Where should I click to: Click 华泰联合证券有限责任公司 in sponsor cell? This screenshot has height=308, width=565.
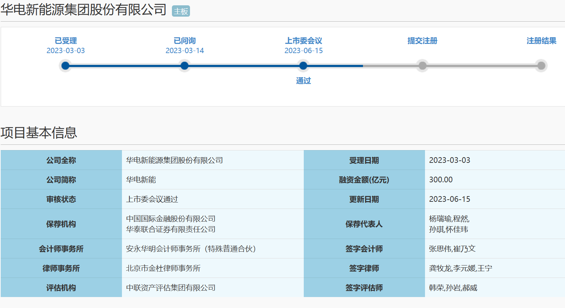[171, 229]
